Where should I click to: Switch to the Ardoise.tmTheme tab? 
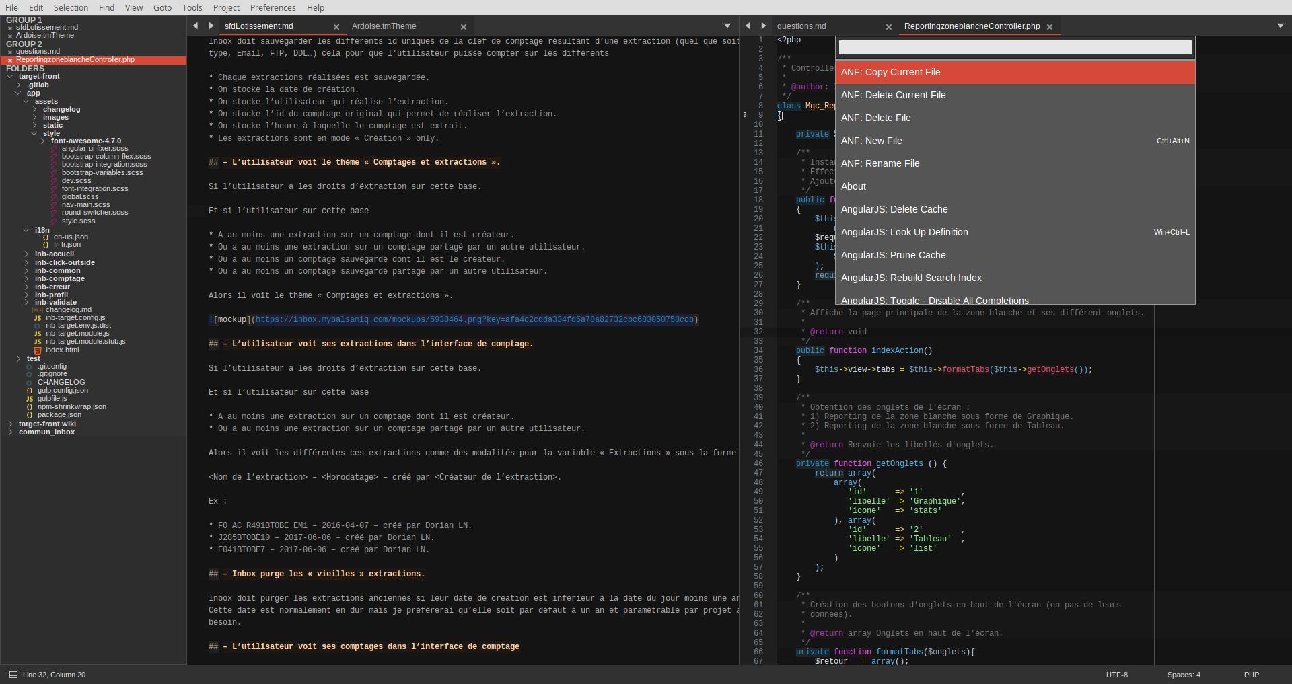pyautogui.click(x=384, y=26)
